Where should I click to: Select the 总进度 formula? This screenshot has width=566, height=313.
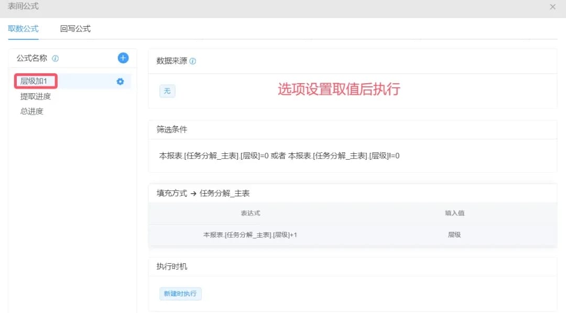click(32, 111)
